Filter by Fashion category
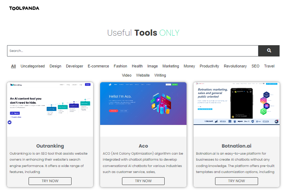This screenshot has height=191, width=287. pyautogui.click(x=120, y=66)
